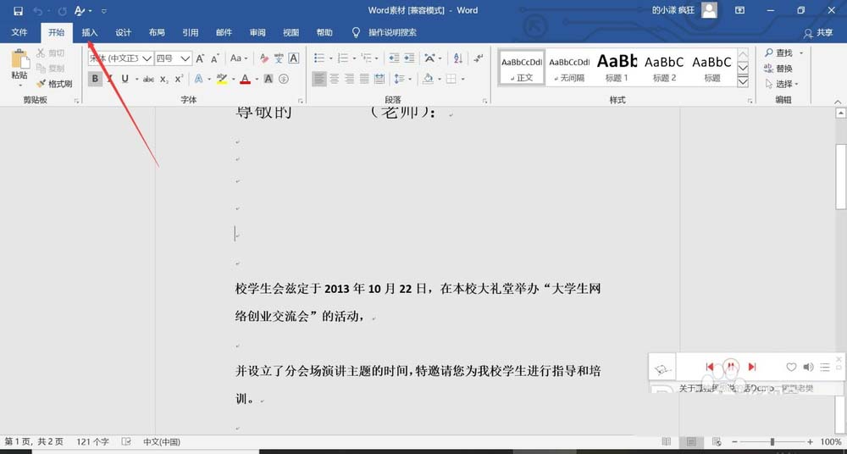Click the account profile picture

[709, 9]
